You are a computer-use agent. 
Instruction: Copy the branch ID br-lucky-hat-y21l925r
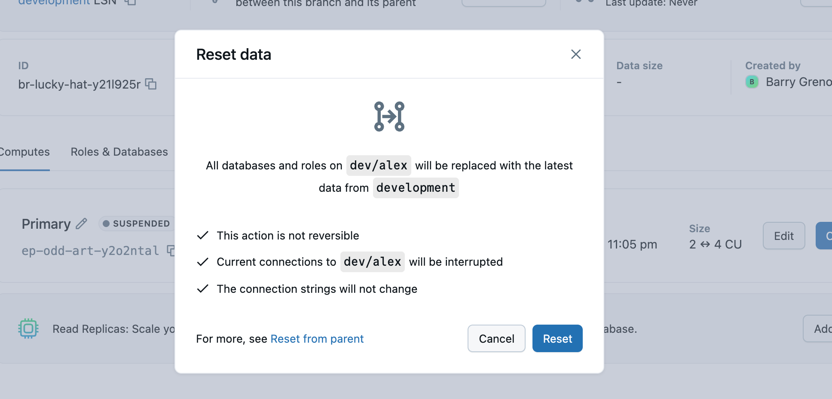pyautogui.click(x=151, y=84)
